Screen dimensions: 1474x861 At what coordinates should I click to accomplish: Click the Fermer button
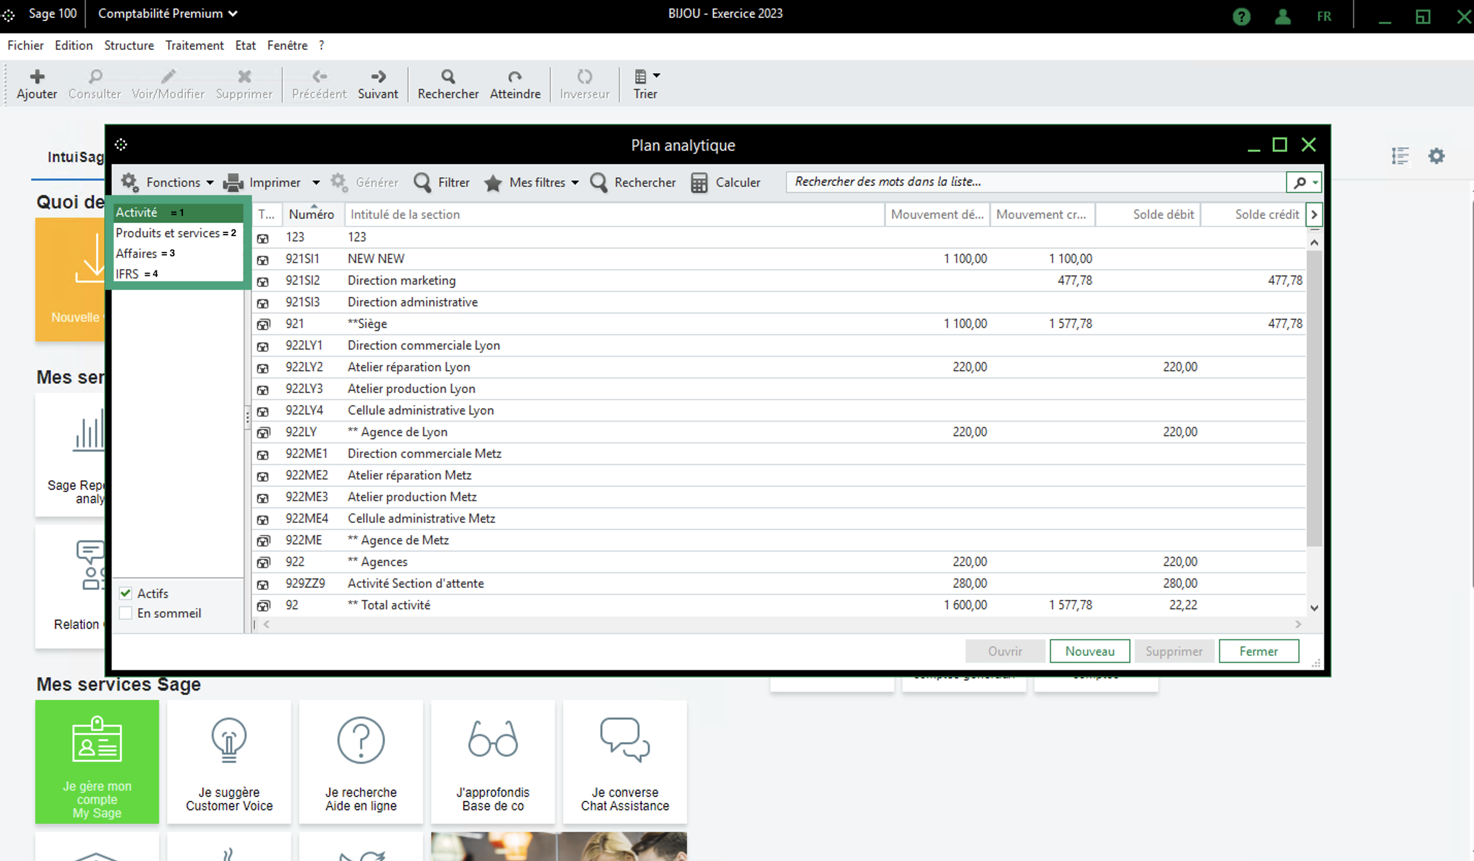[1258, 651]
